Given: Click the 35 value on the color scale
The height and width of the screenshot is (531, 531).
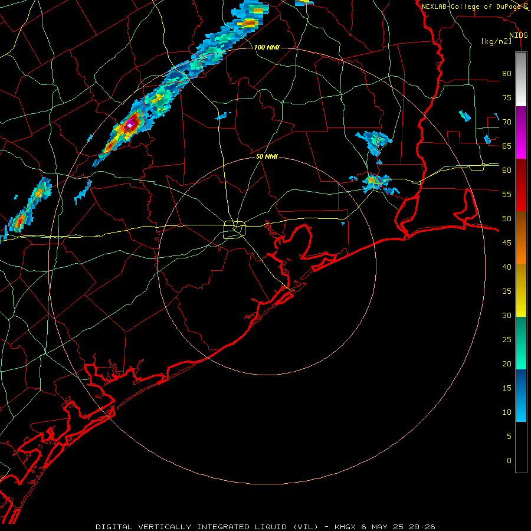Looking at the screenshot, I should click(x=507, y=291).
